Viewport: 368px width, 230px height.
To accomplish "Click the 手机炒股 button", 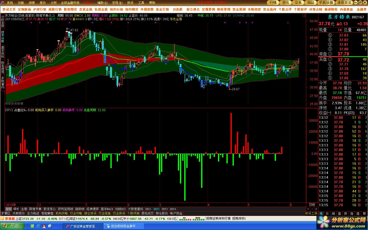I will pyautogui.click(x=326, y=3).
